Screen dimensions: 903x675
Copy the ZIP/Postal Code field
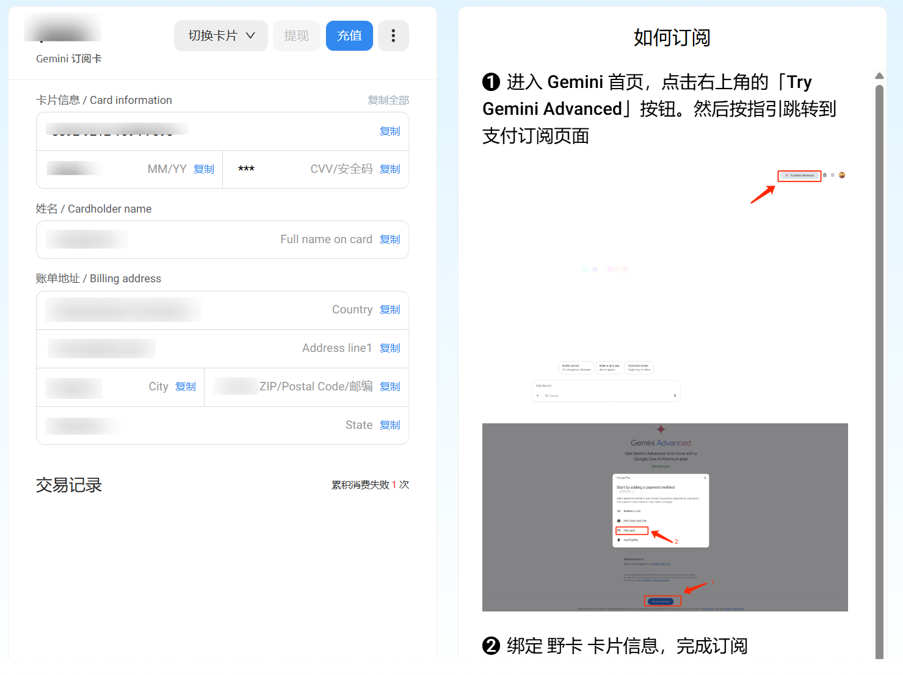click(x=390, y=387)
